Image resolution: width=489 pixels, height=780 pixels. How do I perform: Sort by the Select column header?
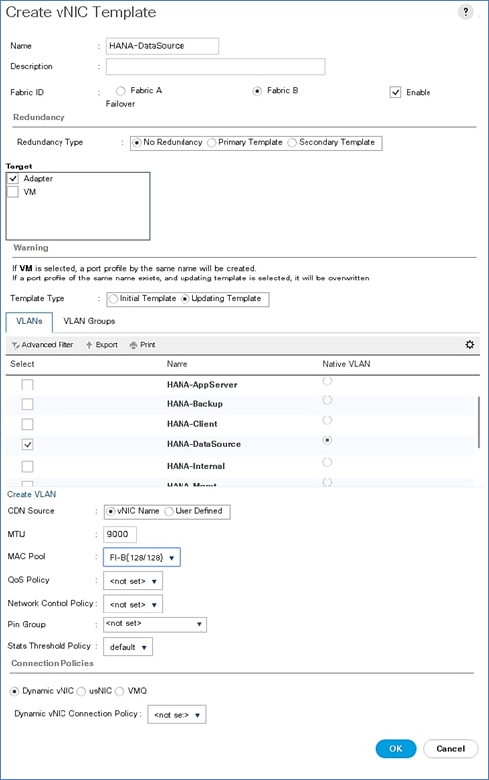click(22, 364)
